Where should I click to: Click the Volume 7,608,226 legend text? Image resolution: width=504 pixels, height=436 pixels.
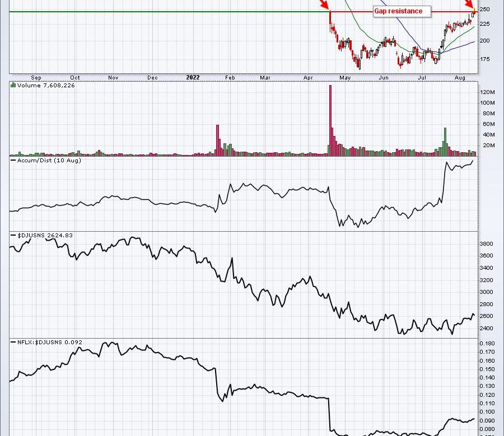click(38, 86)
